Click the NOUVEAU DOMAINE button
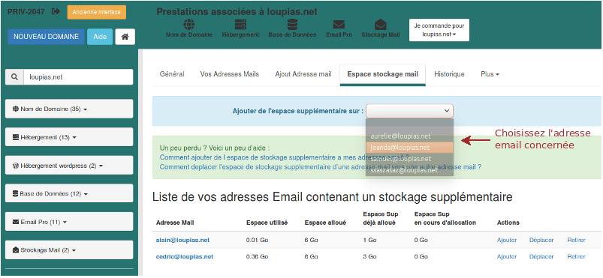603x278 pixels. tap(46, 37)
